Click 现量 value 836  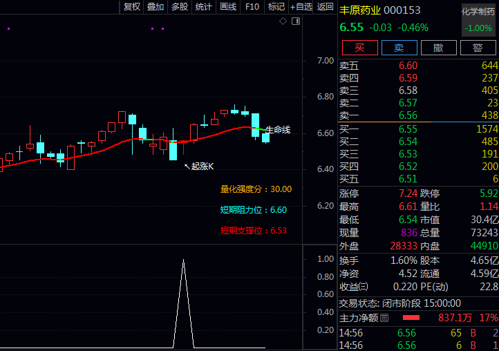(x=409, y=233)
